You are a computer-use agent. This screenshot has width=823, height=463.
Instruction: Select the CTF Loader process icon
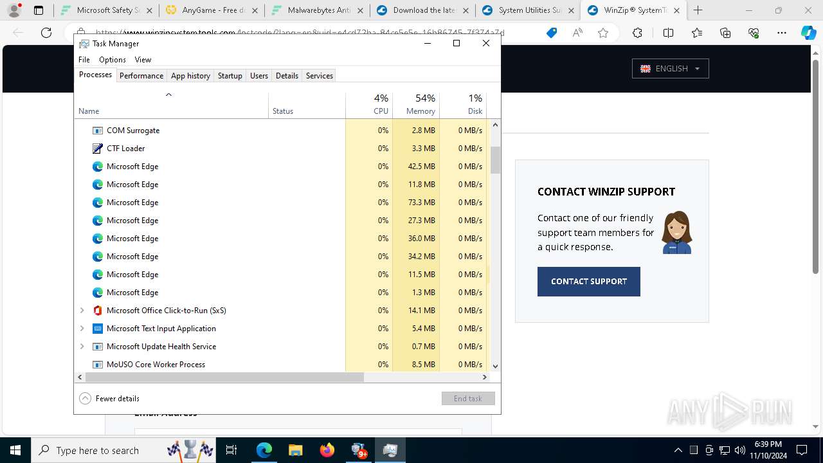tap(98, 149)
